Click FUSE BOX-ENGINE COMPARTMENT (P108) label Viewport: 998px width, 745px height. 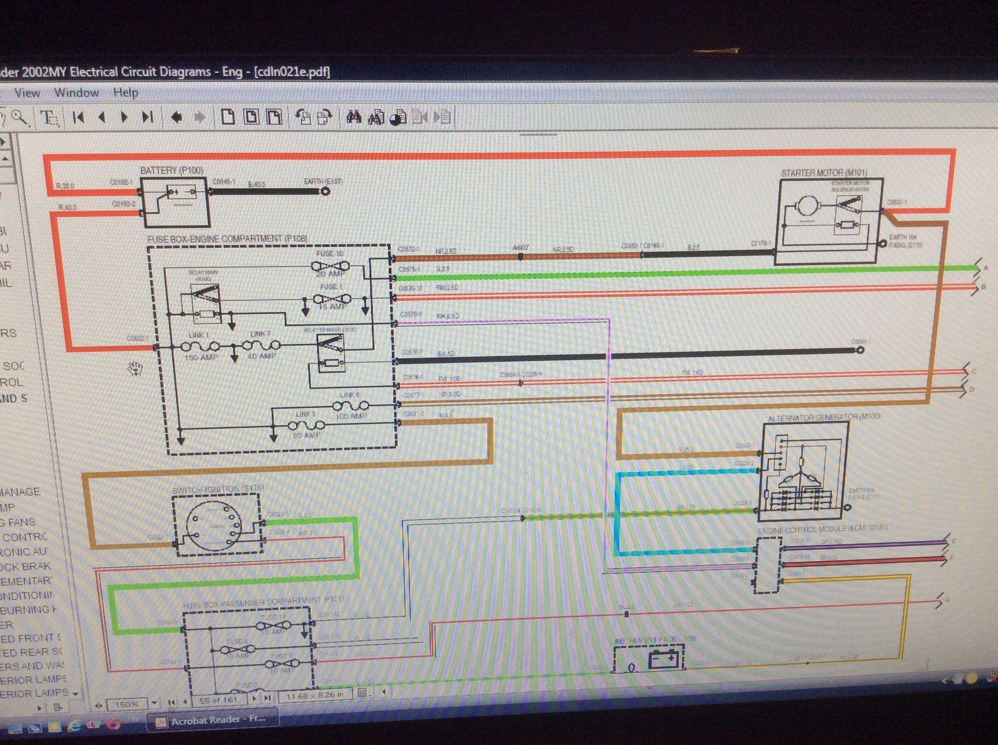point(227,239)
